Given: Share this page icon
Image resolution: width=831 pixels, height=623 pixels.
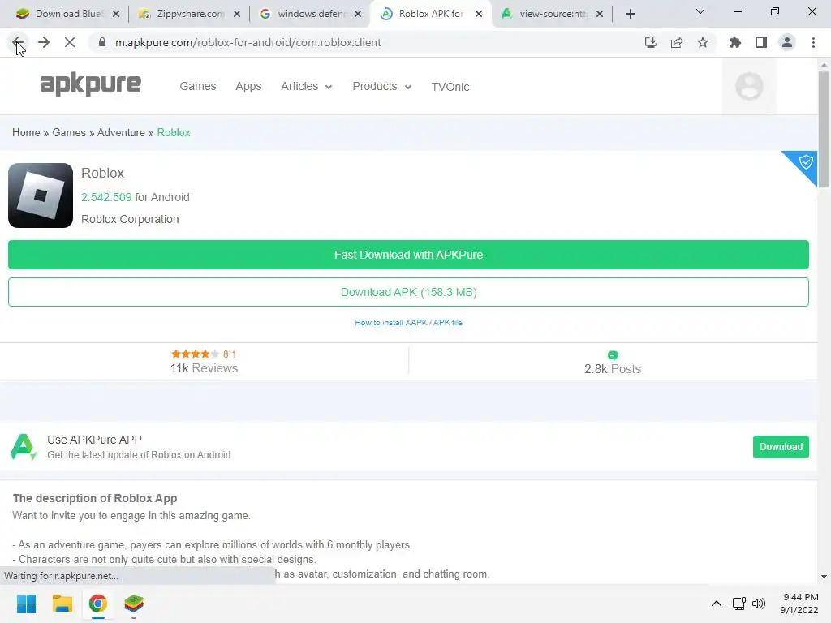Looking at the screenshot, I should point(677,42).
